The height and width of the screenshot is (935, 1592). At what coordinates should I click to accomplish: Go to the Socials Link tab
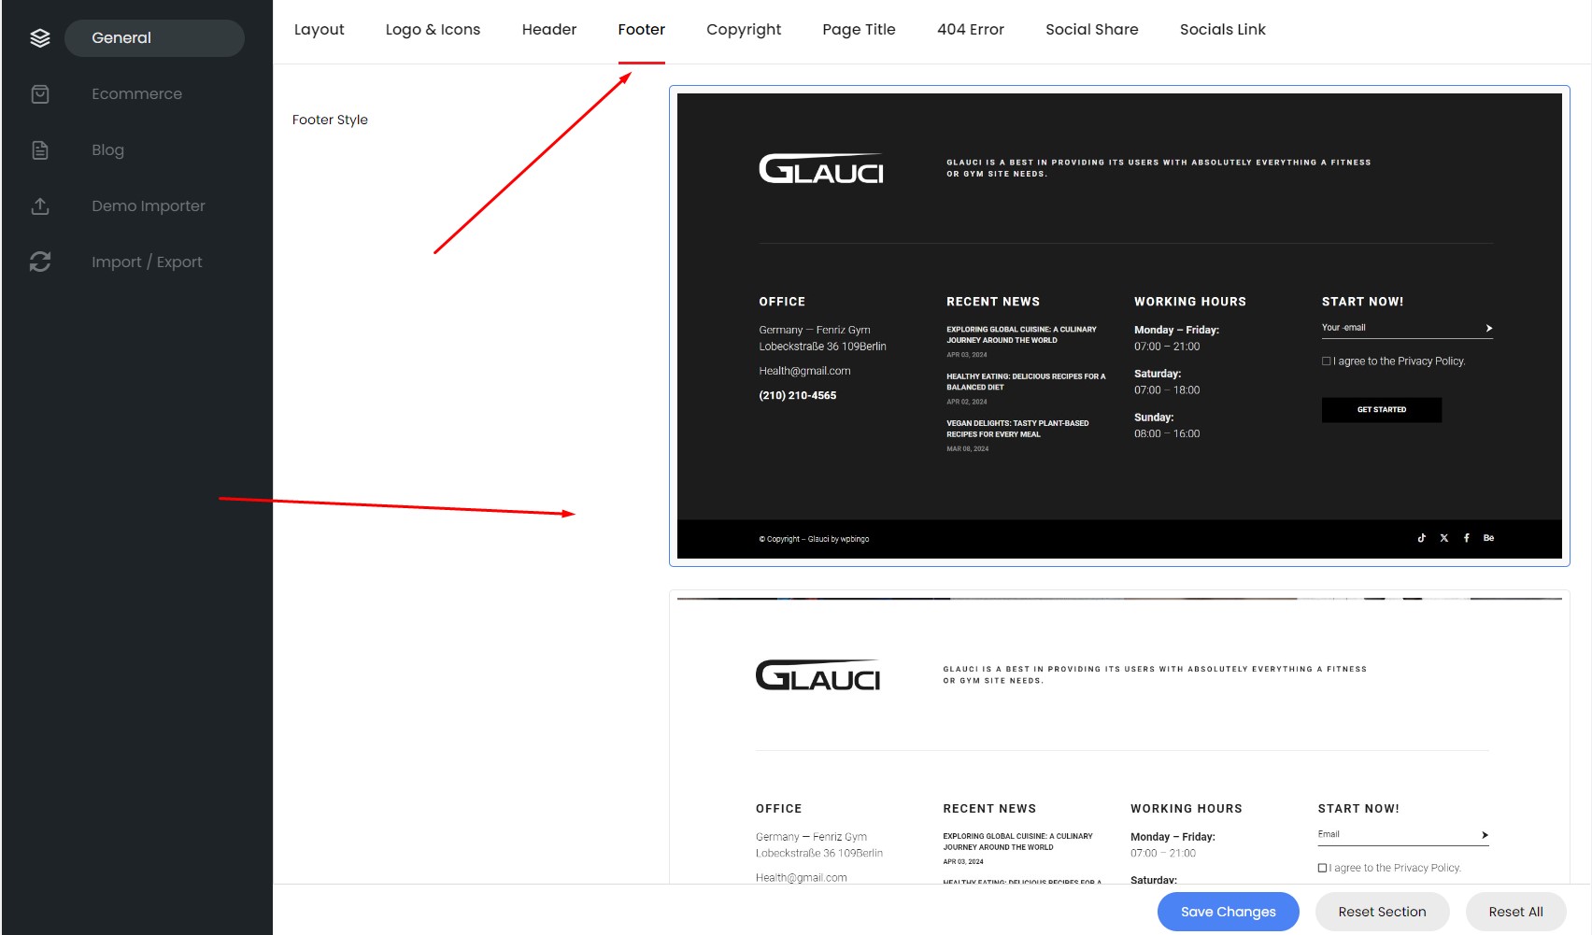point(1222,30)
